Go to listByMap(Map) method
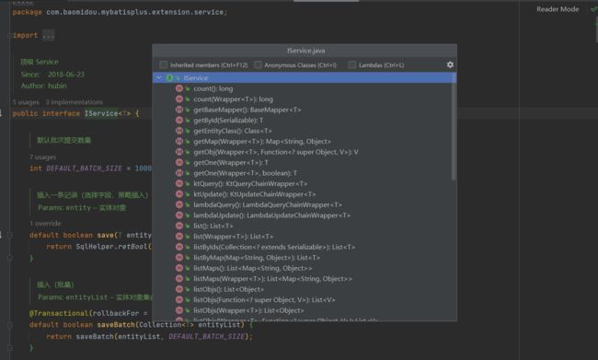The width and height of the screenshot is (598, 360). [257, 258]
